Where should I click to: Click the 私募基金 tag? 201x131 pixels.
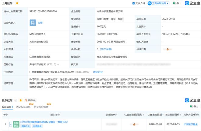coord(37,126)
